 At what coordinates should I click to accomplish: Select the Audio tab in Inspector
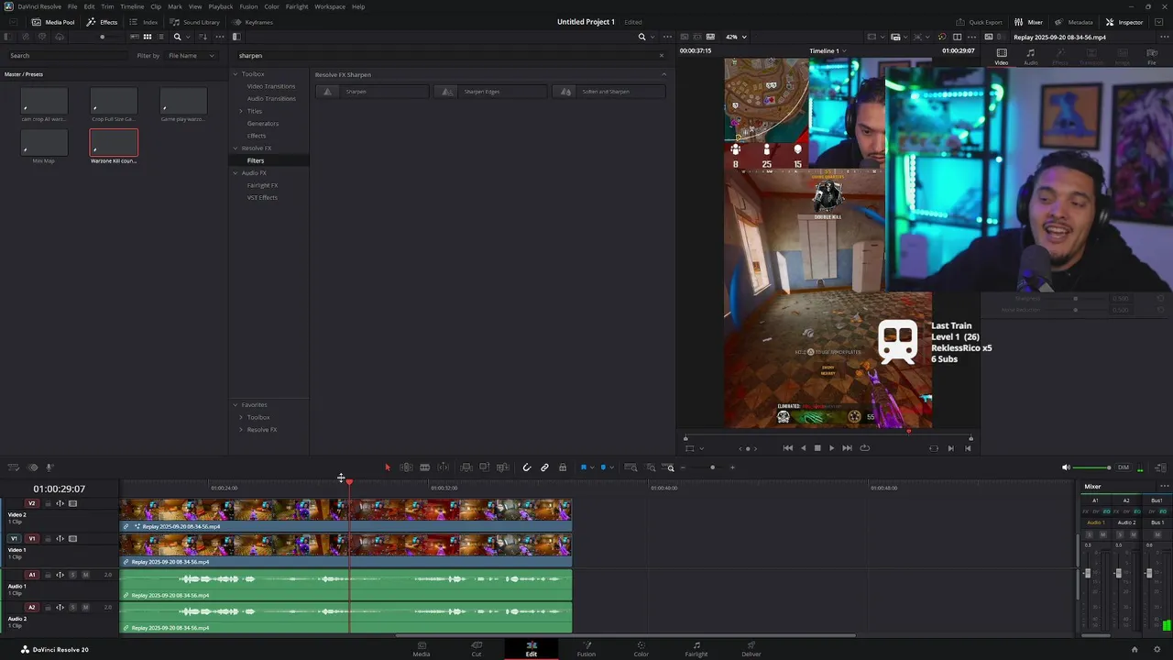tap(1031, 56)
